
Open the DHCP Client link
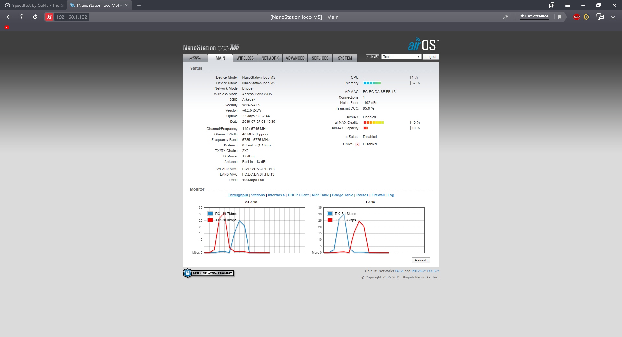pos(298,195)
